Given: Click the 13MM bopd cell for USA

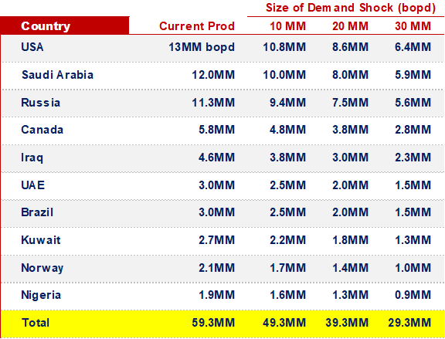Looking at the screenshot, I should pos(202,47).
